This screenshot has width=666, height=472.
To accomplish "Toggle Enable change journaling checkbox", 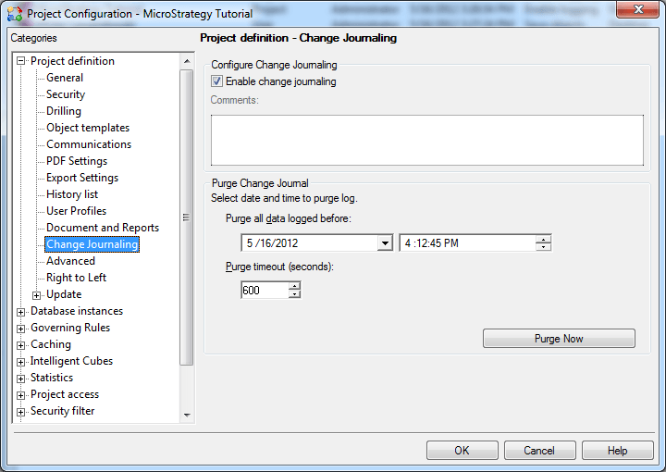I will 216,81.
